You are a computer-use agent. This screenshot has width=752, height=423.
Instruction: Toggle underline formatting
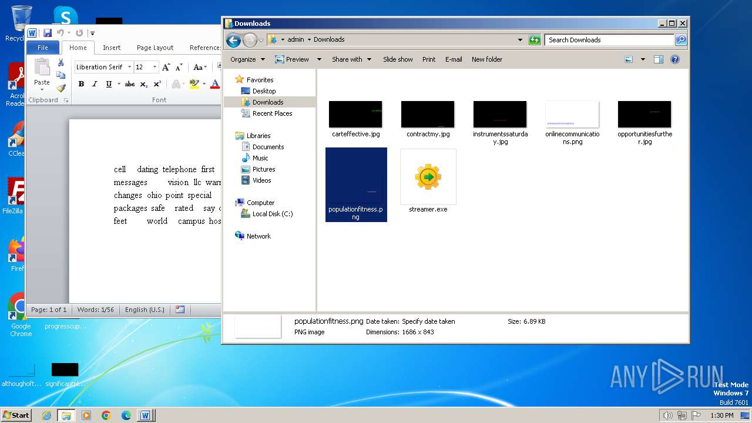[109, 84]
